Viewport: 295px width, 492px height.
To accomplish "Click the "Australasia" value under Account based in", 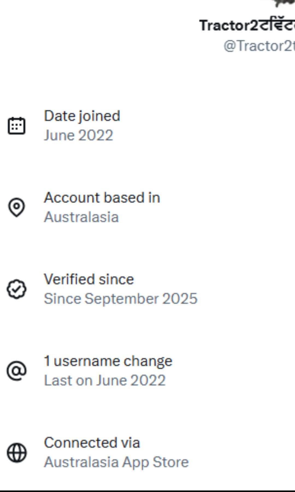I will tap(81, 217).
